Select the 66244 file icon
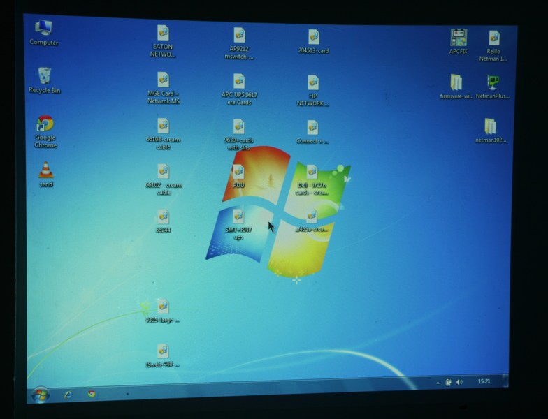Screen dimensions: 548x419 point(164,221)
